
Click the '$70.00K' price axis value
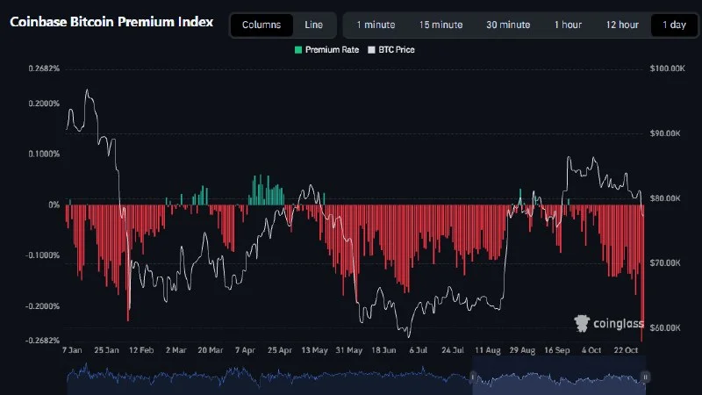(x=665, y=262)
